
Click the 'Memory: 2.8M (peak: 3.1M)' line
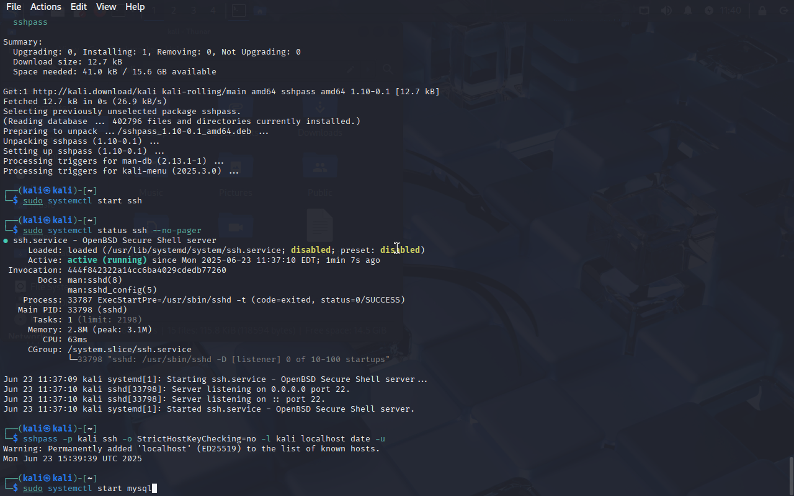[90, 330]
